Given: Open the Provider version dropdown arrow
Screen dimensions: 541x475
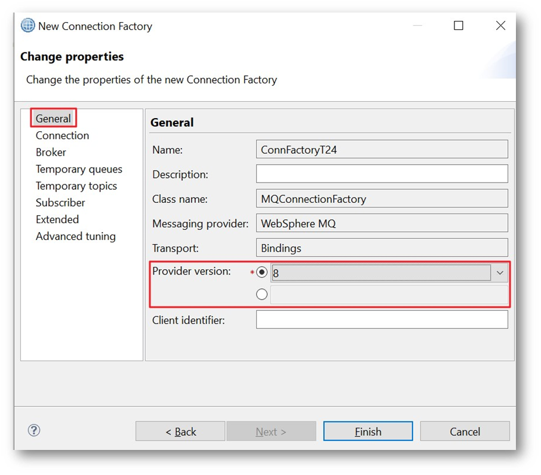Looking at the screenshot, I should [500, 273].
